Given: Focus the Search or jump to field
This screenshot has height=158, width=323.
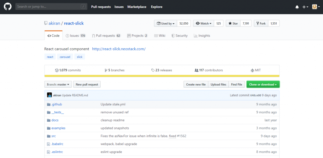Looking at the screenshot, I should 51,7.
